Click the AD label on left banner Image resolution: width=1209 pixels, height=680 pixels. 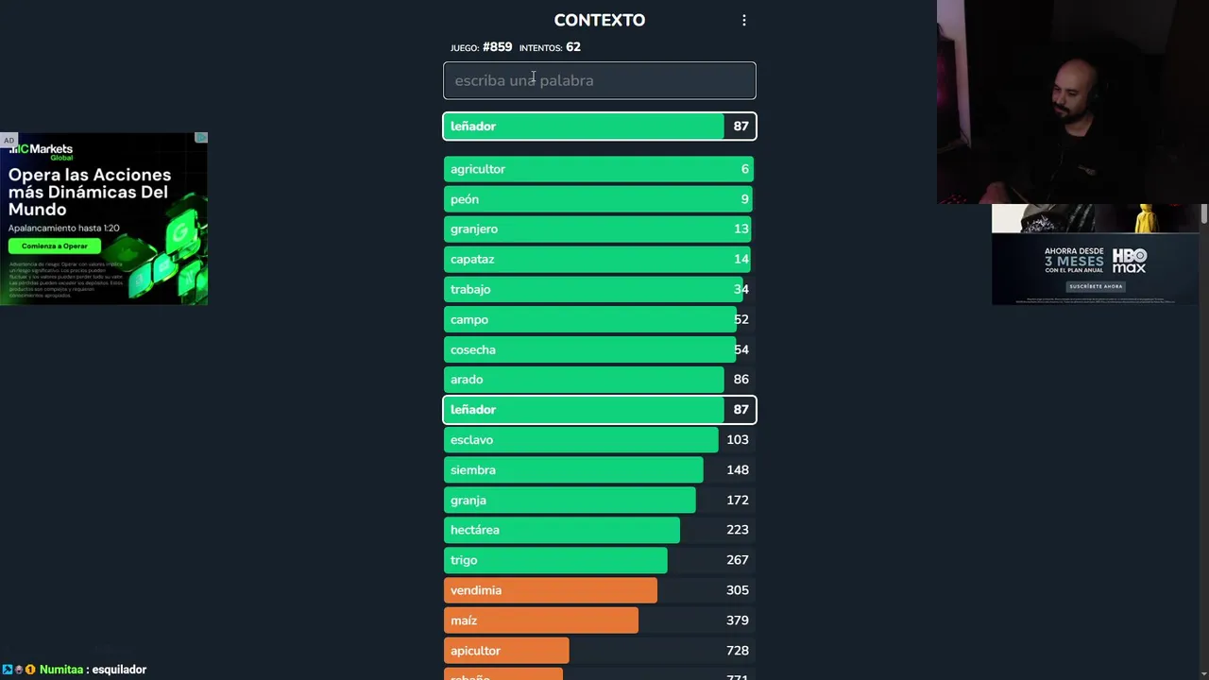(9, 141)
